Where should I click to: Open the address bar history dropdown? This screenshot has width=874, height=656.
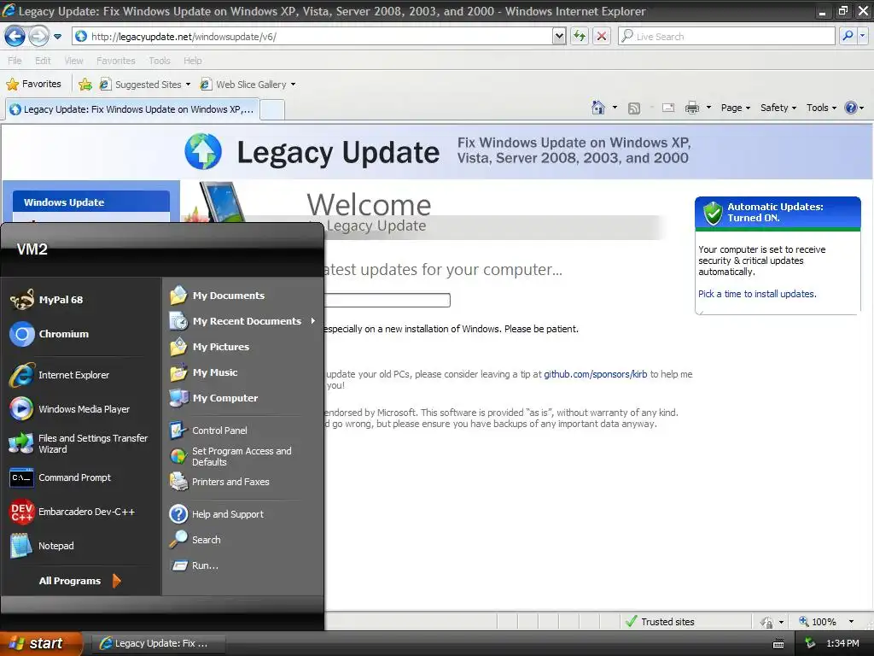point(559,36)
